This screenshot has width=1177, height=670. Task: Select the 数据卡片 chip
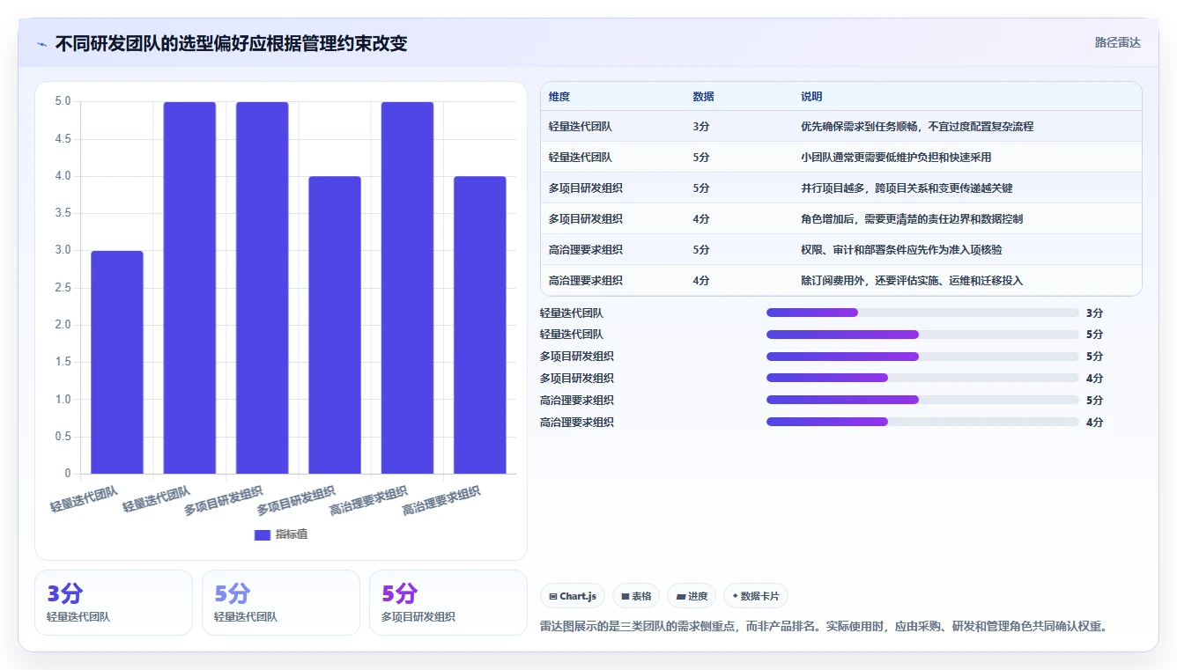pyautogui.click(x=756, y=596)
